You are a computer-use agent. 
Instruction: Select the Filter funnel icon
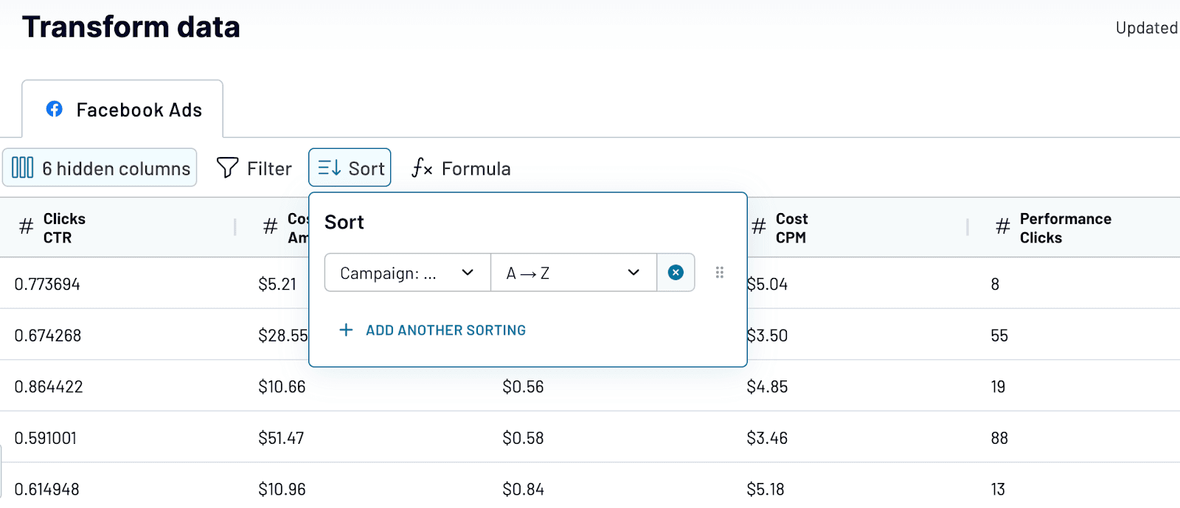pos(227,168)
